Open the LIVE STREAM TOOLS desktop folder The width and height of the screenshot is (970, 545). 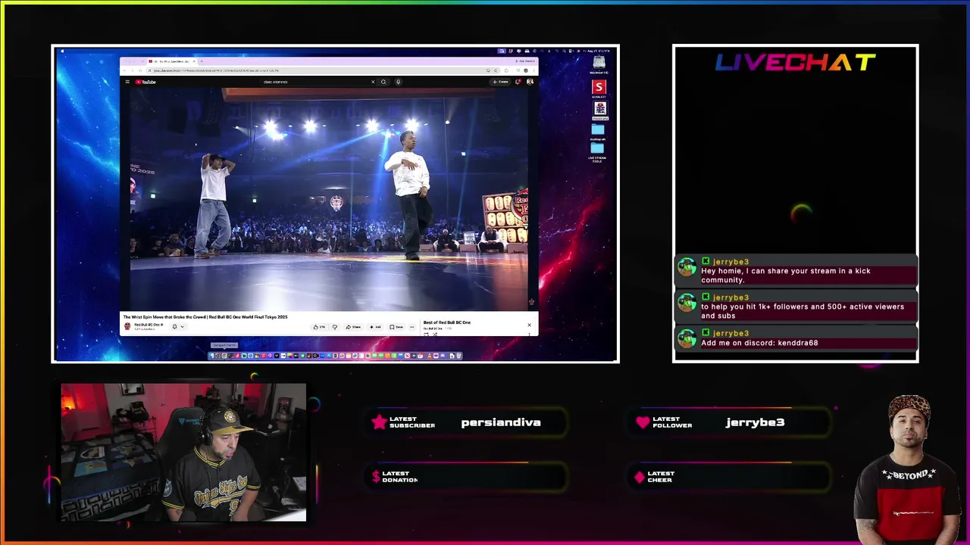pos(597,150)
